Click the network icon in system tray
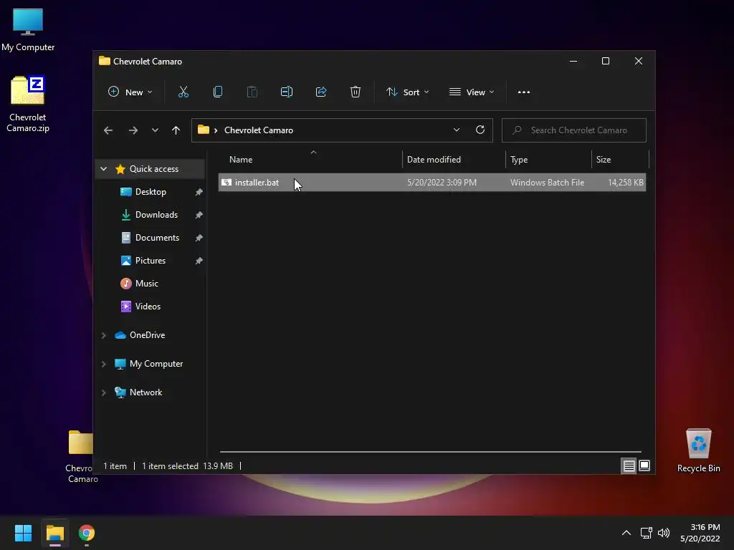This screenshot has height=550, width=734. pyautogui.click(x=646, y=533)
